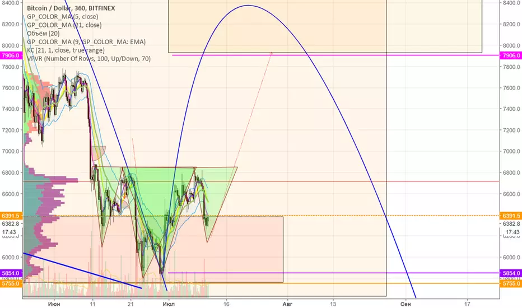522x308 pixels.
Task: Click 7400.0 on the right price scale
Action: coord(512,109)
